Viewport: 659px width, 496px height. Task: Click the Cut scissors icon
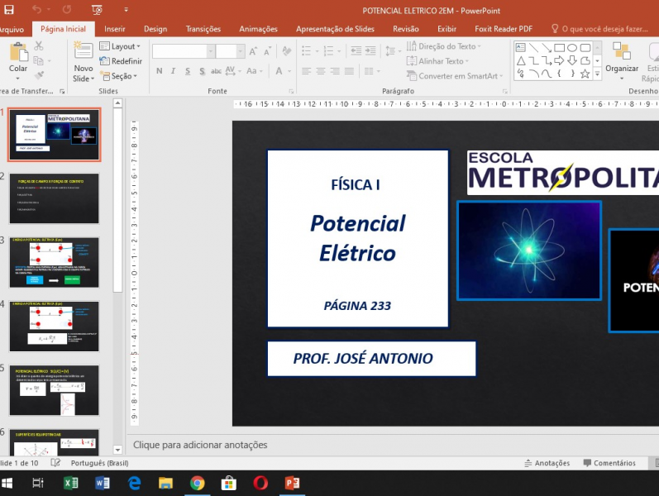click(x=39, y=45)
